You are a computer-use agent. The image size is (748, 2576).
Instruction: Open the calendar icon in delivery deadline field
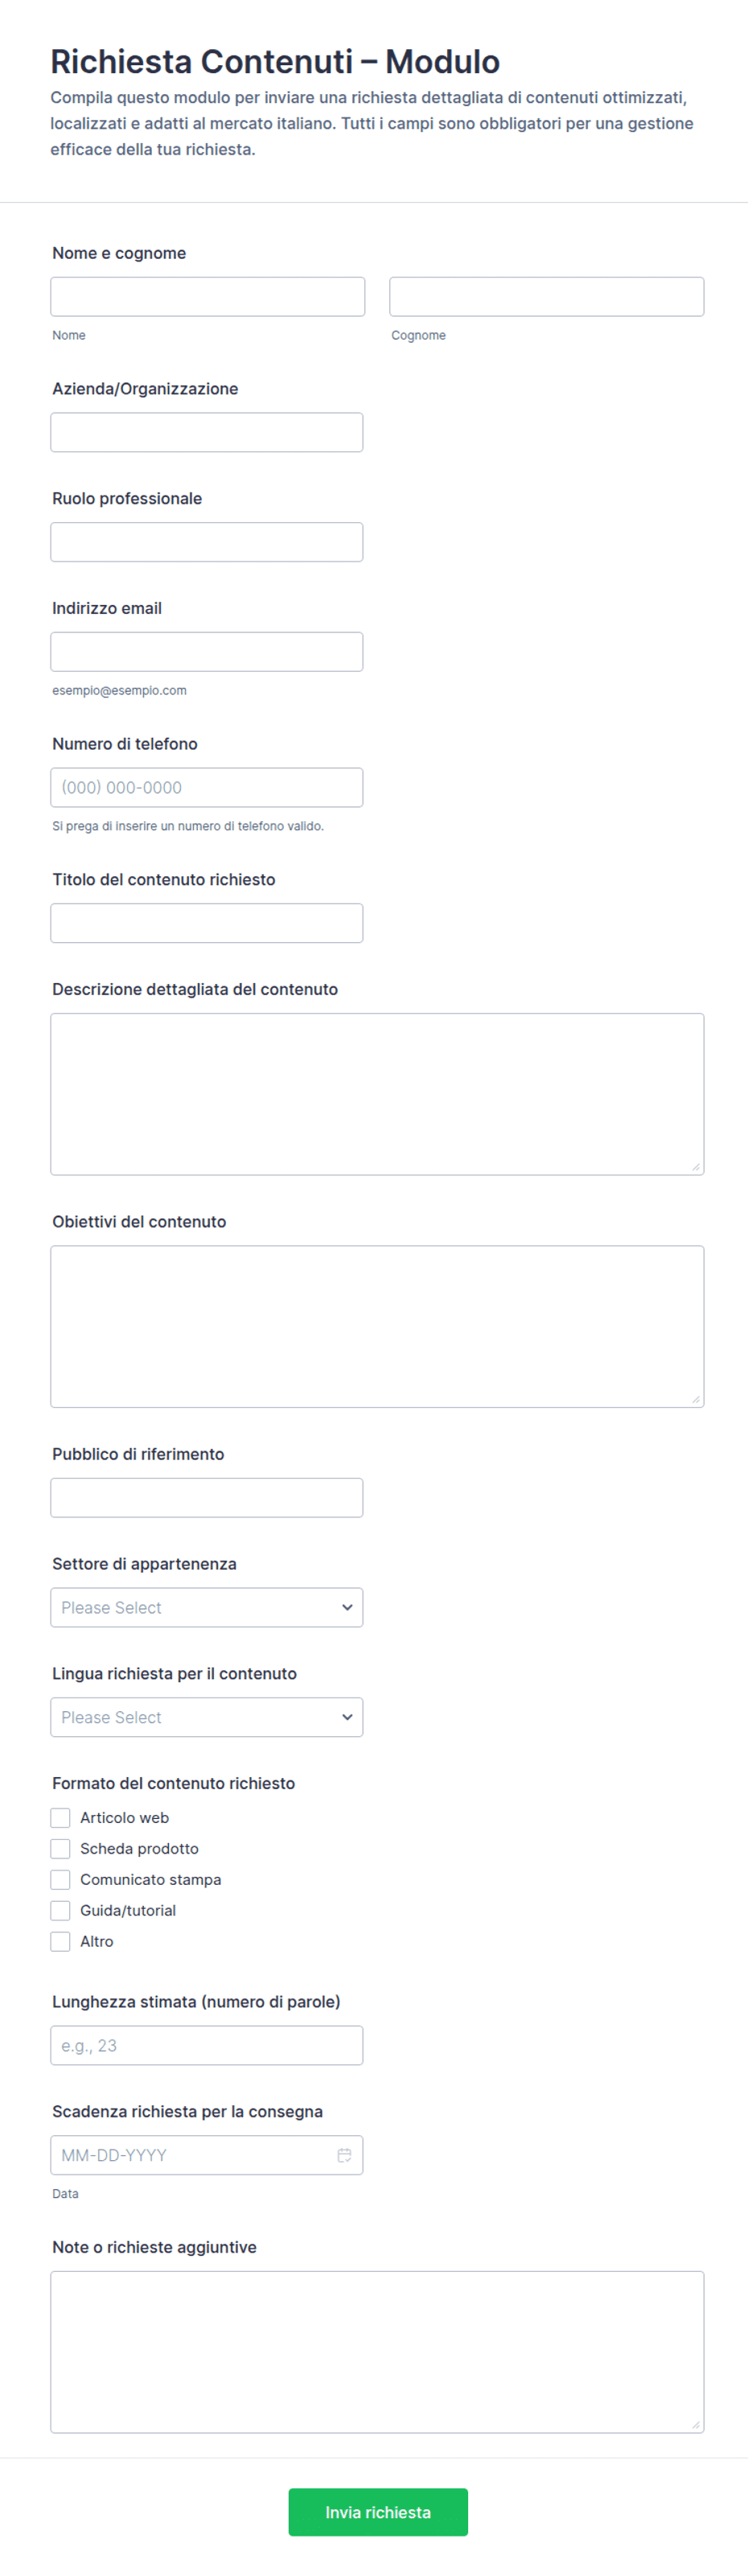[344, 2155]
